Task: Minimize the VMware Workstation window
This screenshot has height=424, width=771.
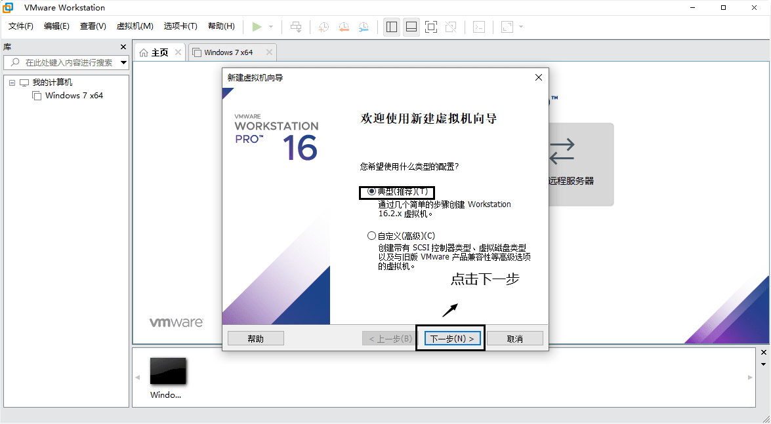Action: point(692,7)
